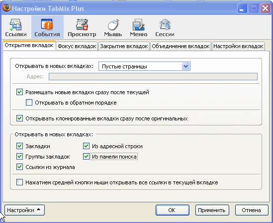Toggle the Из адресной строки checkbox
The image size is (273, 223).
tap(86, 146)
